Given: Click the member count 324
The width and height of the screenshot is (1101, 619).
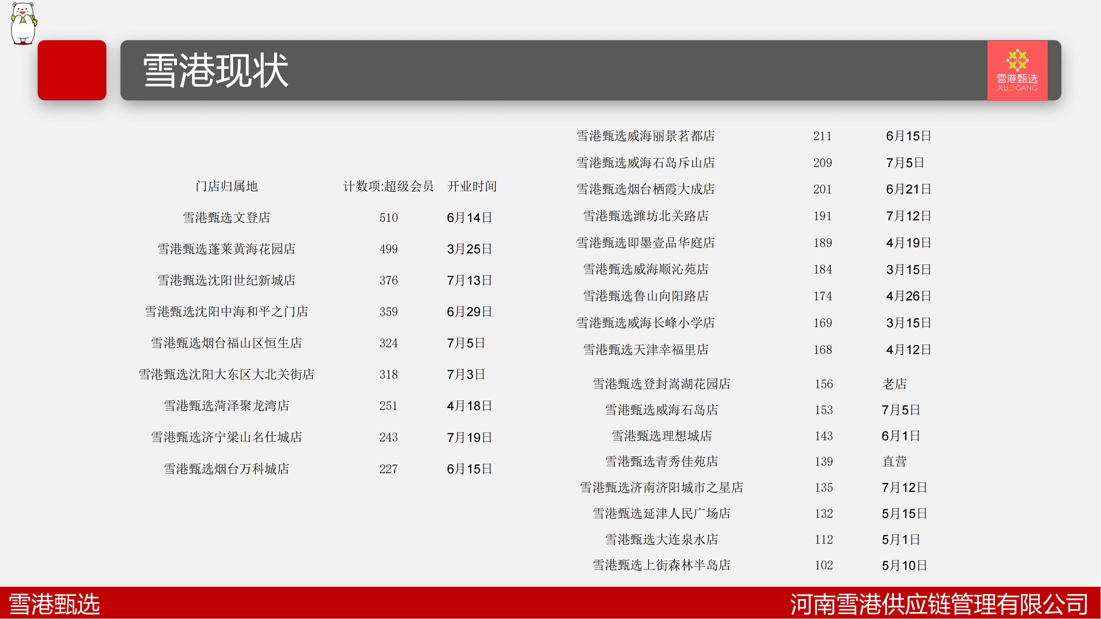Looking at the screenshot, I should [x=388, y=343].
